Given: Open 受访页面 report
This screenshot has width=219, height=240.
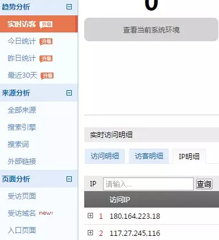Looking at the screenshot, I should 22,196.
